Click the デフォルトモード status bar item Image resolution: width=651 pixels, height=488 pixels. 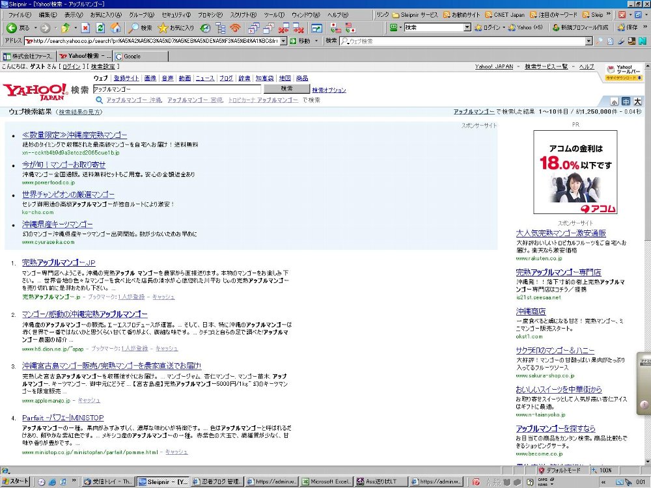pos(559,470)
